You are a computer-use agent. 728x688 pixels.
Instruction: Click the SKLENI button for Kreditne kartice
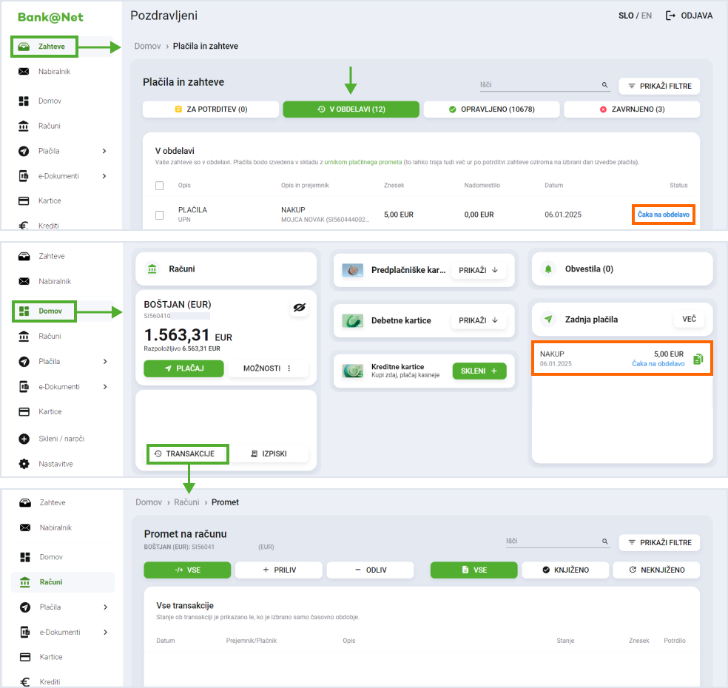click(x=479, y=371)
